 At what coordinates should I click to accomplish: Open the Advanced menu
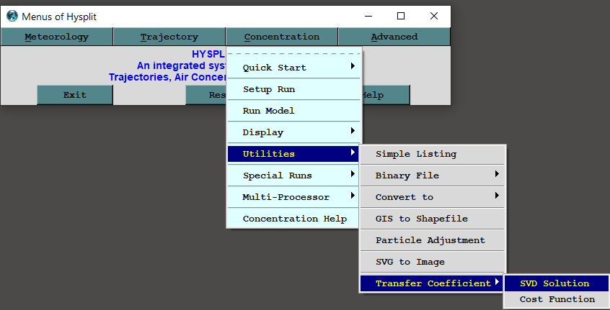[x=394, y=37]
